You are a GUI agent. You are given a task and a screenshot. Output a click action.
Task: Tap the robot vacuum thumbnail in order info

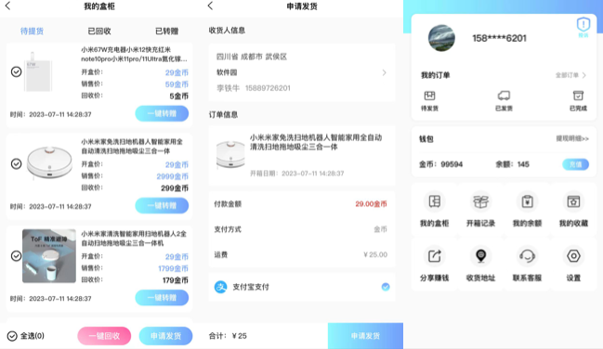point(230,154)
